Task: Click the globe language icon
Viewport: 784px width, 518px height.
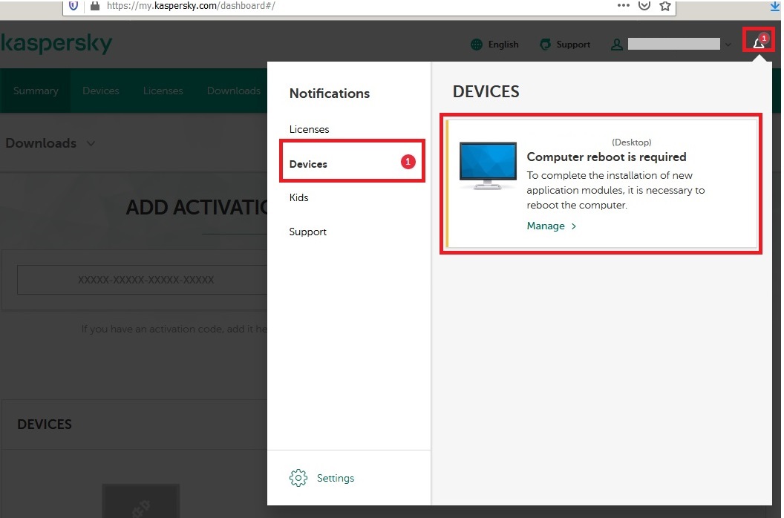Action: click(x=477, y=45)
